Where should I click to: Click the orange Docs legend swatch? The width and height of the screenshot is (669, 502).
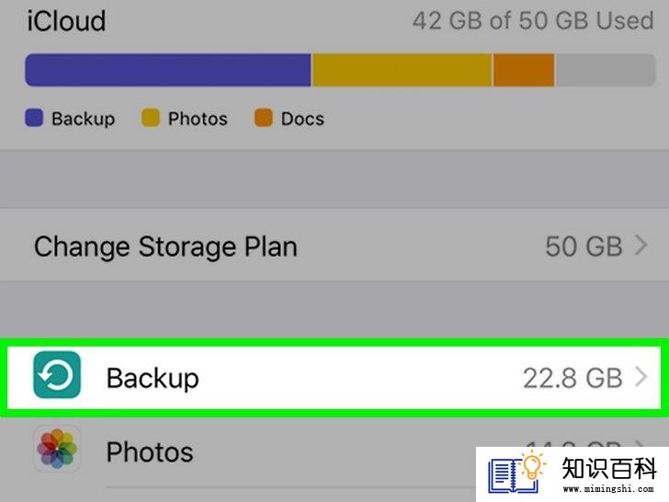pyautogui.click(x=263, y=118)
